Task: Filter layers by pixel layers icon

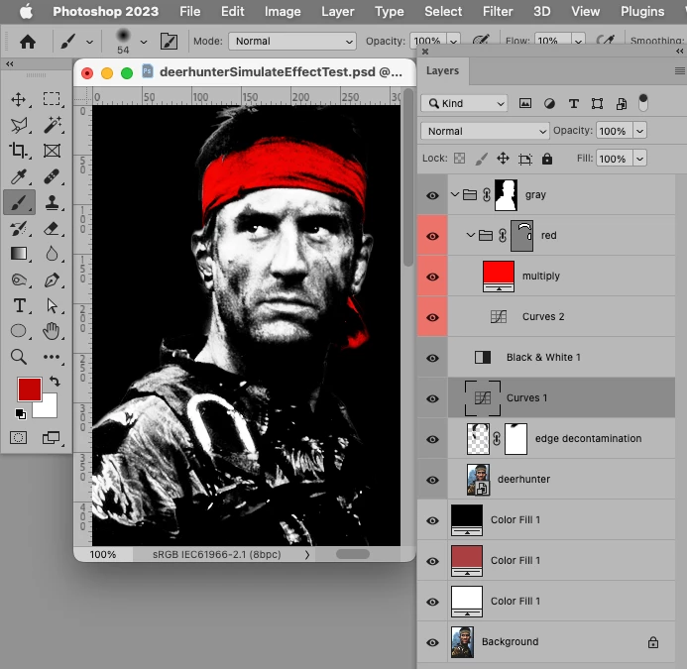Action: point(524,103)
